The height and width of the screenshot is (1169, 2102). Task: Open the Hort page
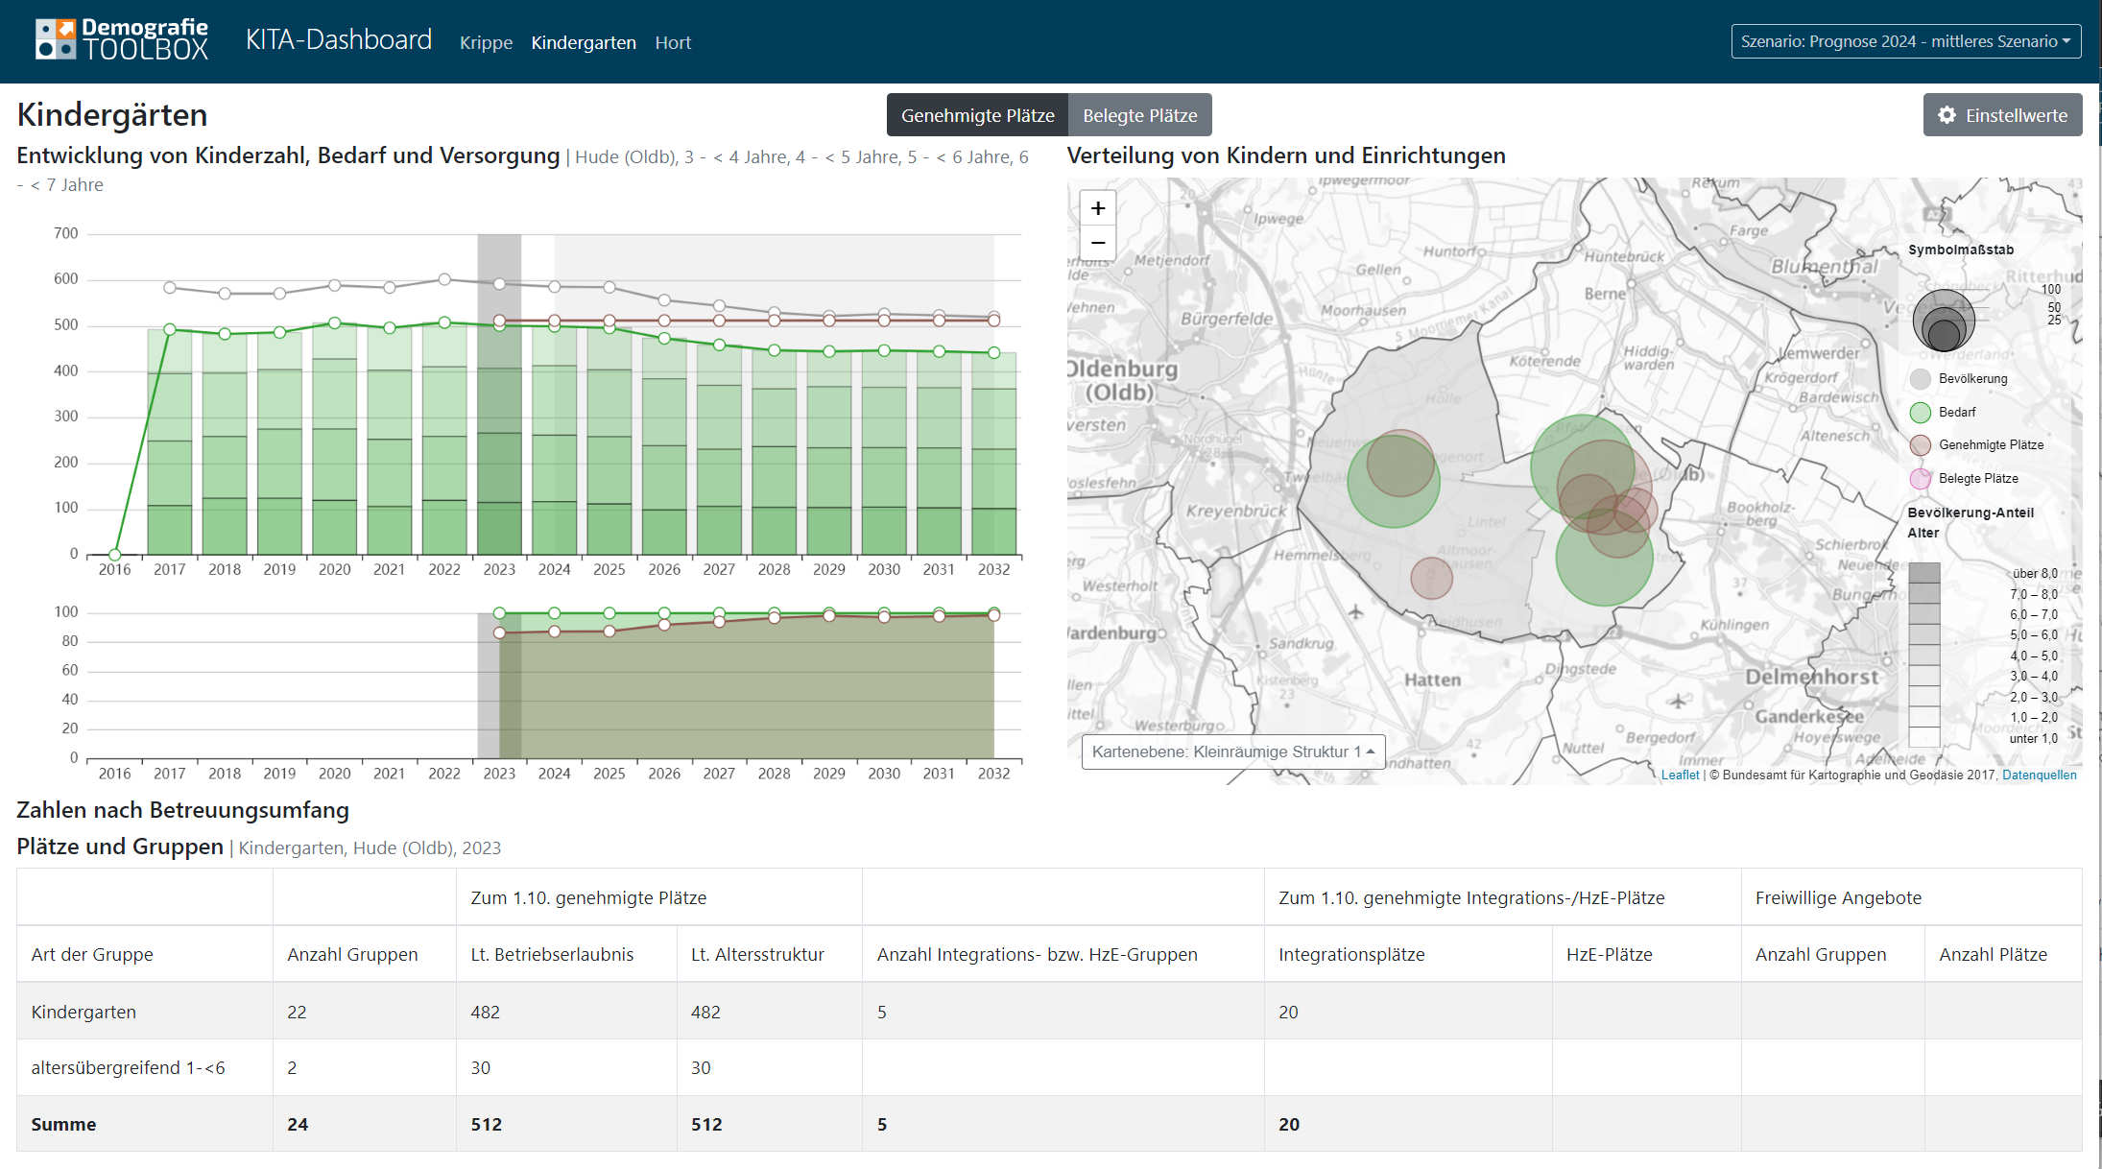[673, 42]
